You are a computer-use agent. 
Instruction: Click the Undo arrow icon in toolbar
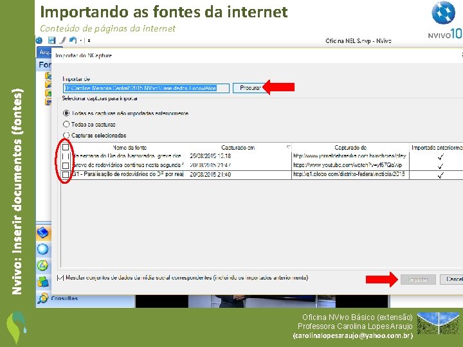tap(73, 40)
